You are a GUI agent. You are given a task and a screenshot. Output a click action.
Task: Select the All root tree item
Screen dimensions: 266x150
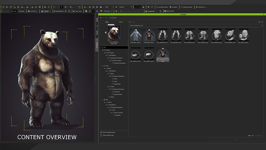(114, 48)
